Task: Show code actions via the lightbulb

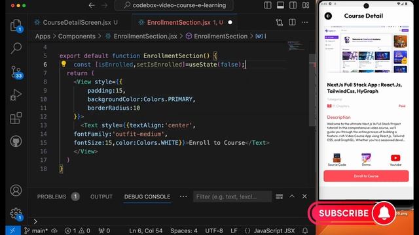Action: (64, 64)
